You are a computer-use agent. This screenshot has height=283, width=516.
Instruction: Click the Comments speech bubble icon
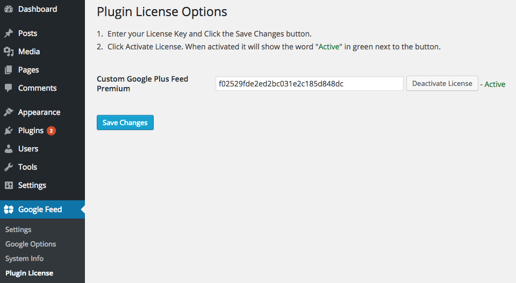point(9,88)
